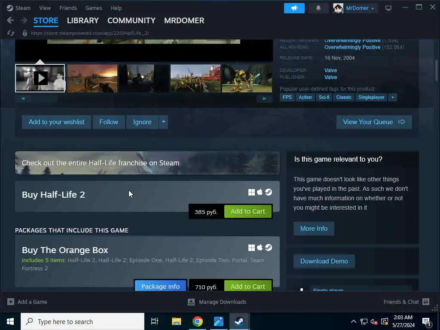Screen dimensions: 440x330
Task: Select the Singleplayer tag
Action: pos(371,98)
